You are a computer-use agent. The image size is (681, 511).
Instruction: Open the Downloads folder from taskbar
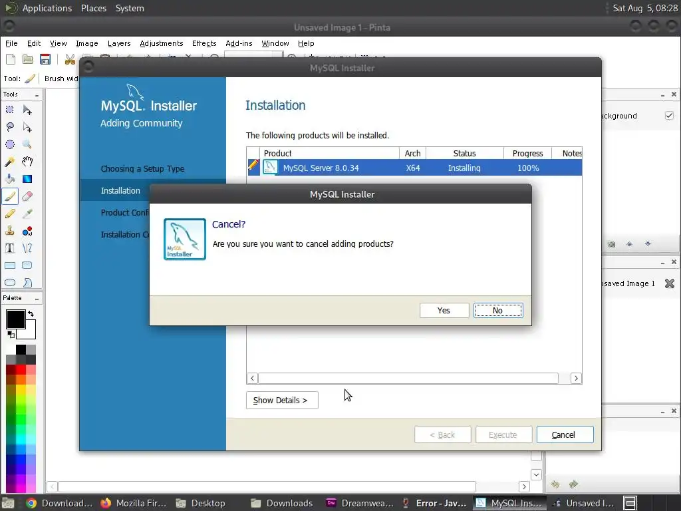tap(282, 503)
